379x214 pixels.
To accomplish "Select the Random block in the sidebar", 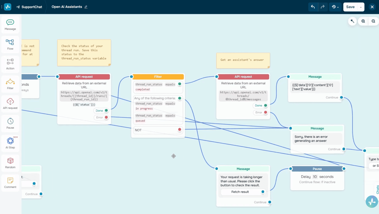I will (x=10, y=163).
